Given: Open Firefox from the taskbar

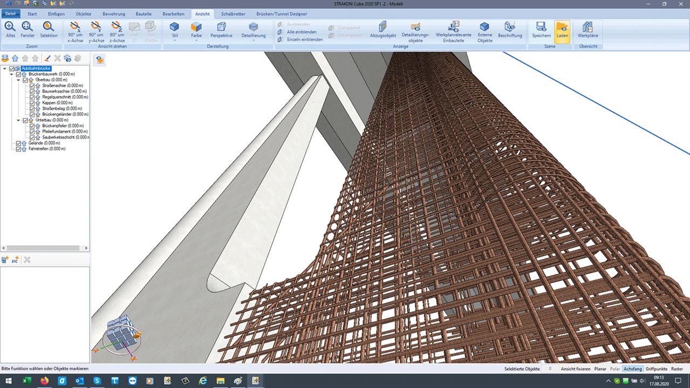Looking at the screenshot, I should (x=44, y=380).
